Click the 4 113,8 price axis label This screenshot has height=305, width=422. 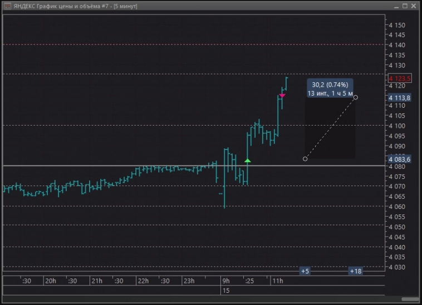[400, 98]
